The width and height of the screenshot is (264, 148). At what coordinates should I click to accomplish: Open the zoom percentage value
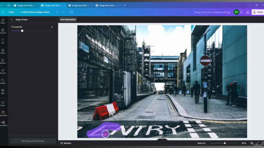tap(244, 143)
